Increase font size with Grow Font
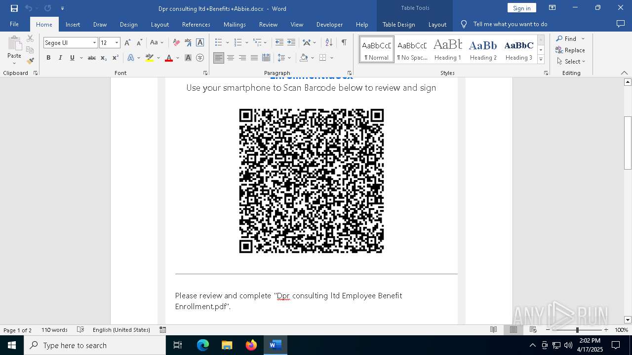The image size is (632, 355). click(127, 43)
